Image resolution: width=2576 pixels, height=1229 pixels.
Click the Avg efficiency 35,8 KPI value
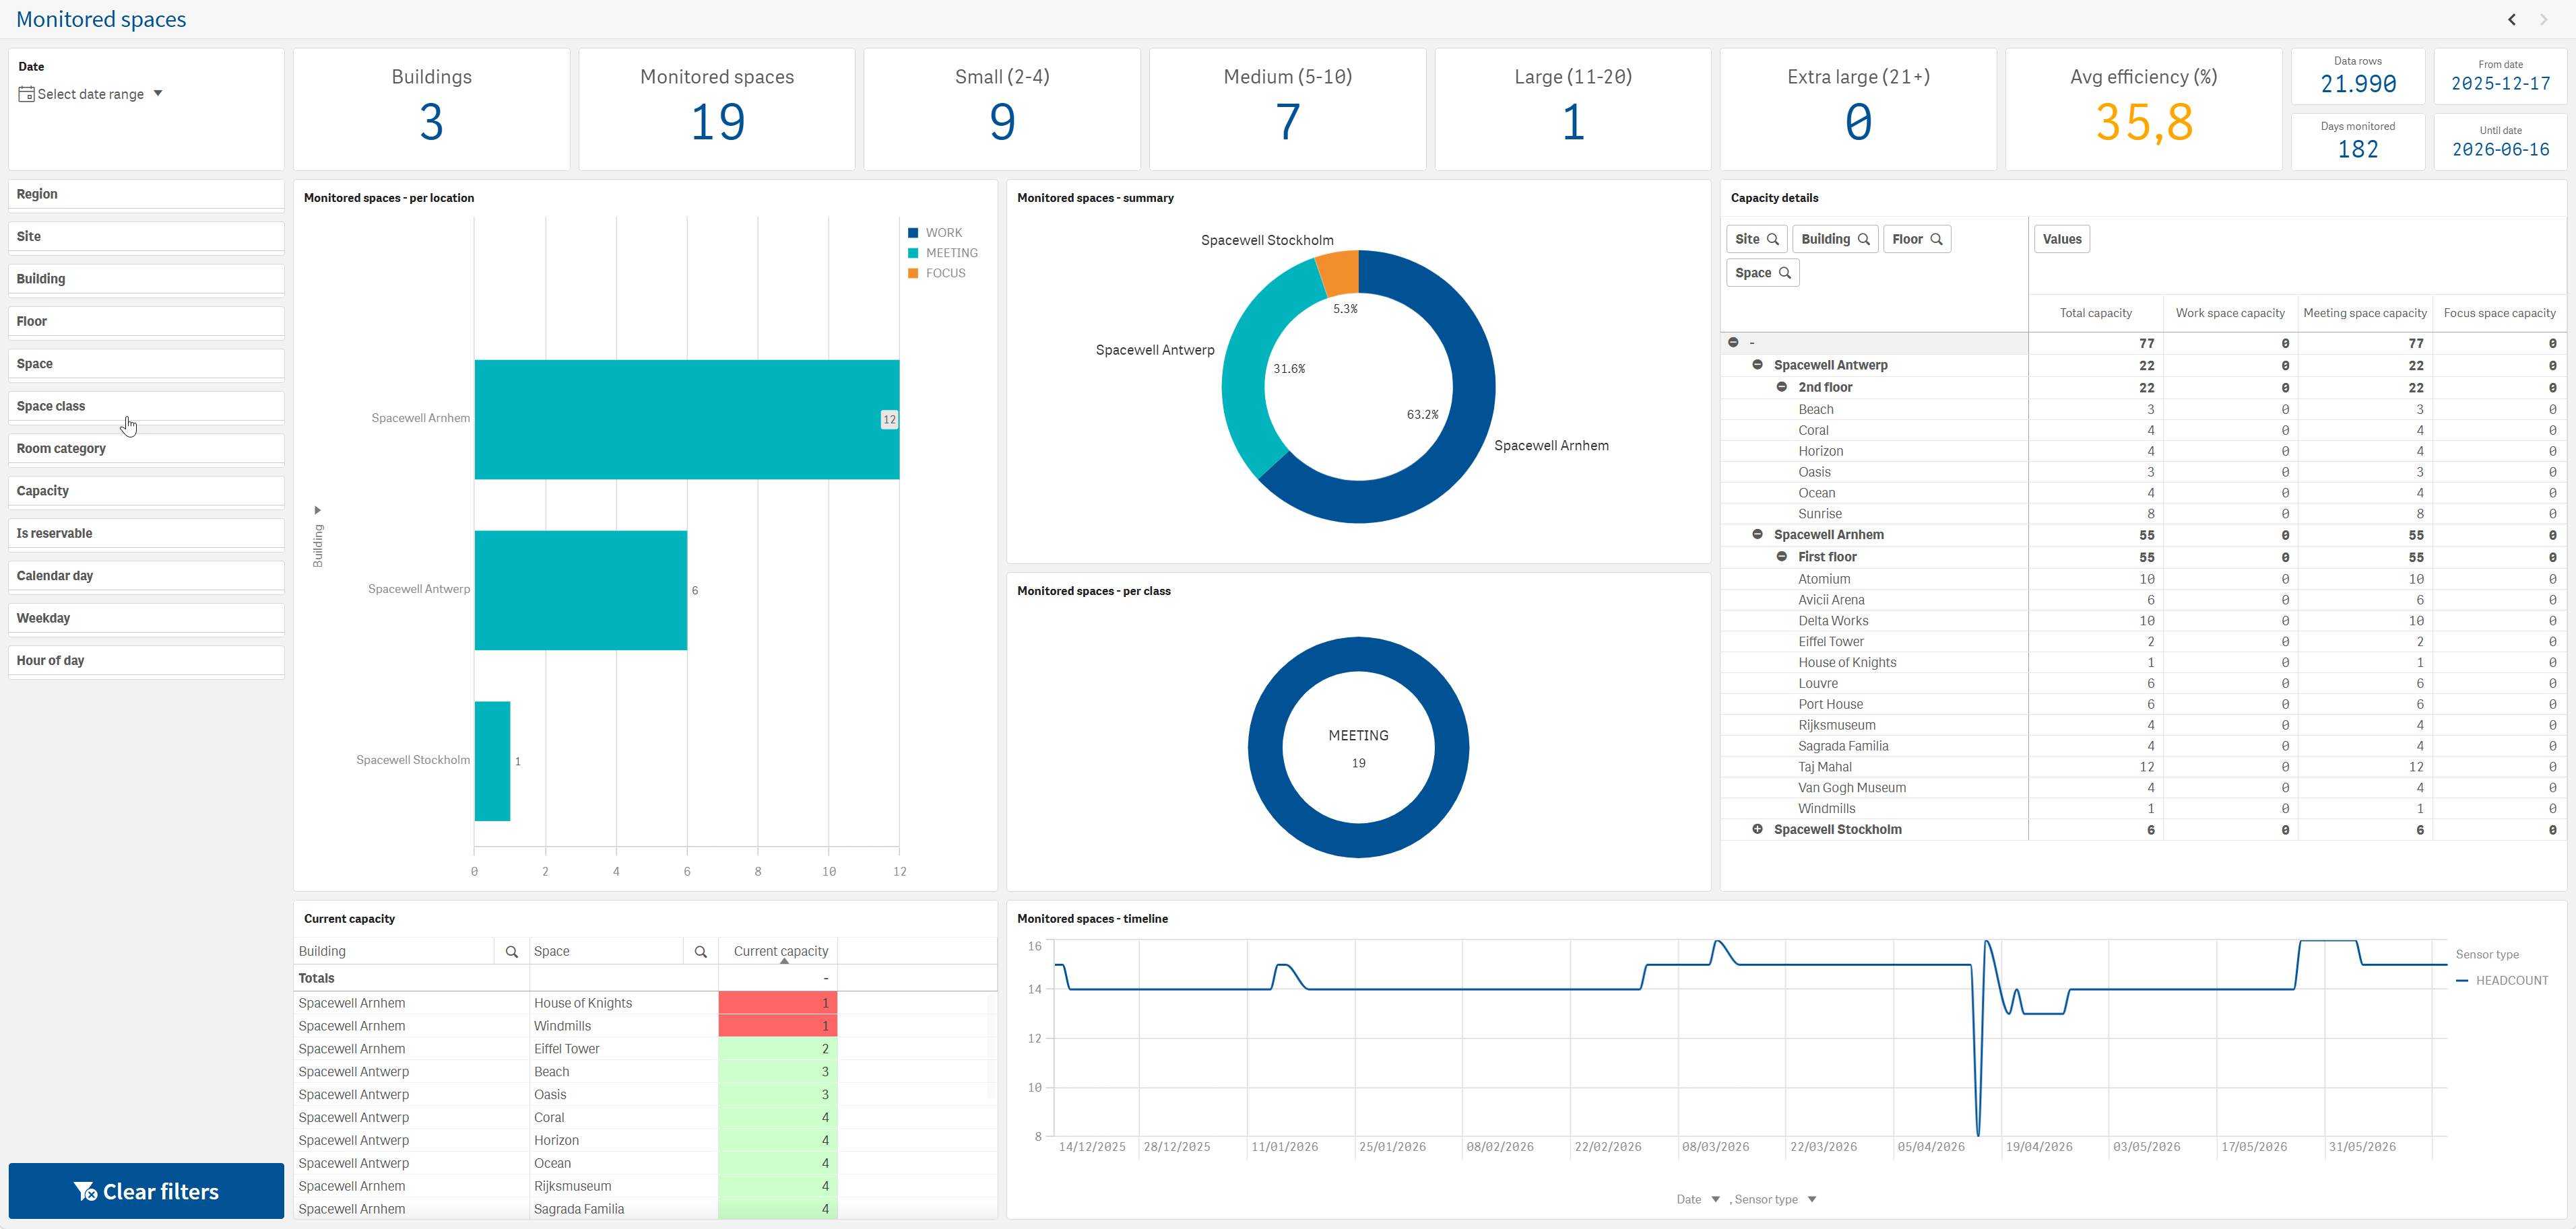point(2144,122)
